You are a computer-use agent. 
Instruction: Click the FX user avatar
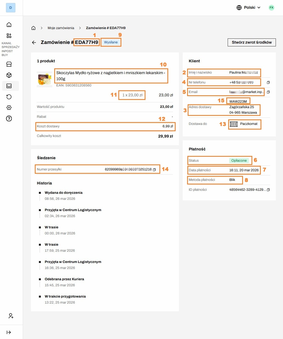pyautogui.click(x=271, y=8)
